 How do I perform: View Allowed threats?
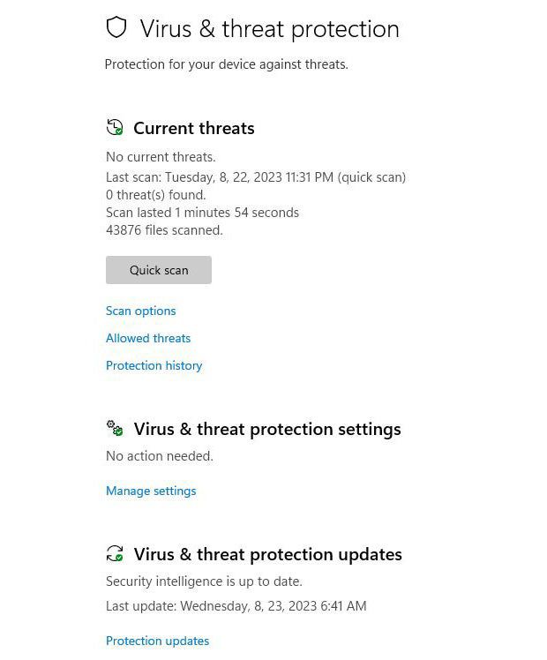coord(148,338)
